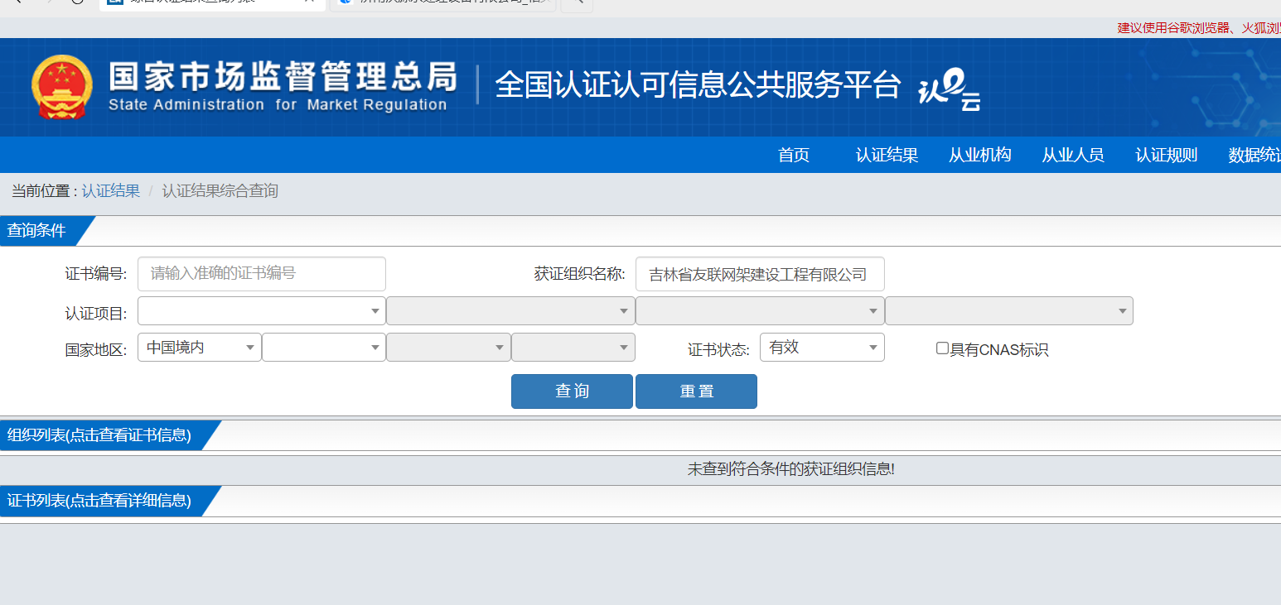The width and height of the screenshot is (1281, 605).
Task: Open the 从业人员 navigation menu item
Action: point(1073,155)
